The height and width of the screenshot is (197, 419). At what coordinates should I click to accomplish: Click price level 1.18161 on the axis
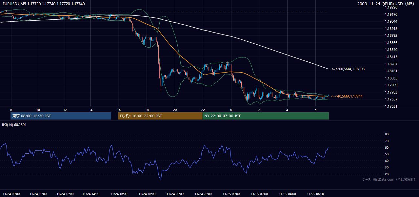click(x=391, y=71)
